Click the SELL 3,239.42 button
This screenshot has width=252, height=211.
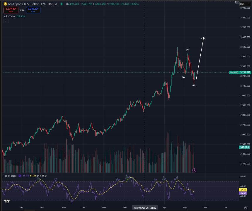pyautogui.click(x=11, y=10)
